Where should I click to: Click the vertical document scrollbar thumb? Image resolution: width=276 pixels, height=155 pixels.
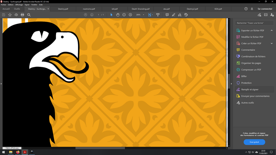tap(229, 81)
